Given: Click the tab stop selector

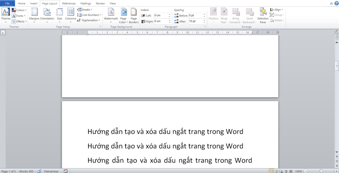Looking at the screenshot, I should point(3,33).
